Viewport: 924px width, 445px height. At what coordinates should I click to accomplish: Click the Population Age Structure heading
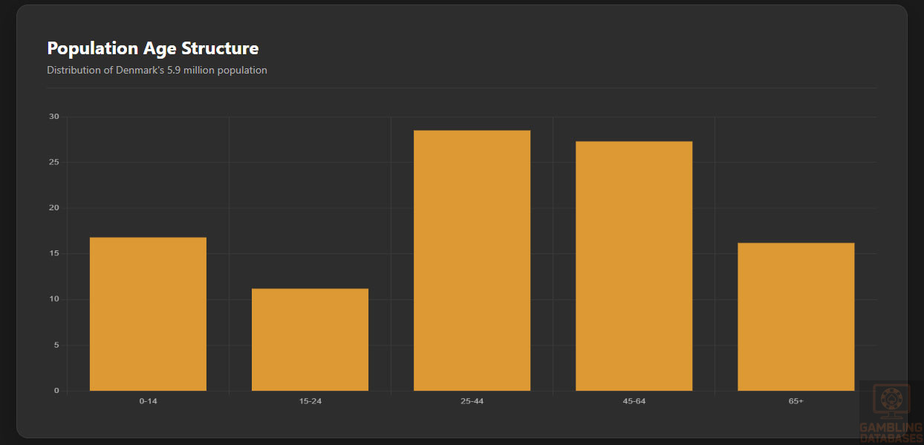pos(152,48)
